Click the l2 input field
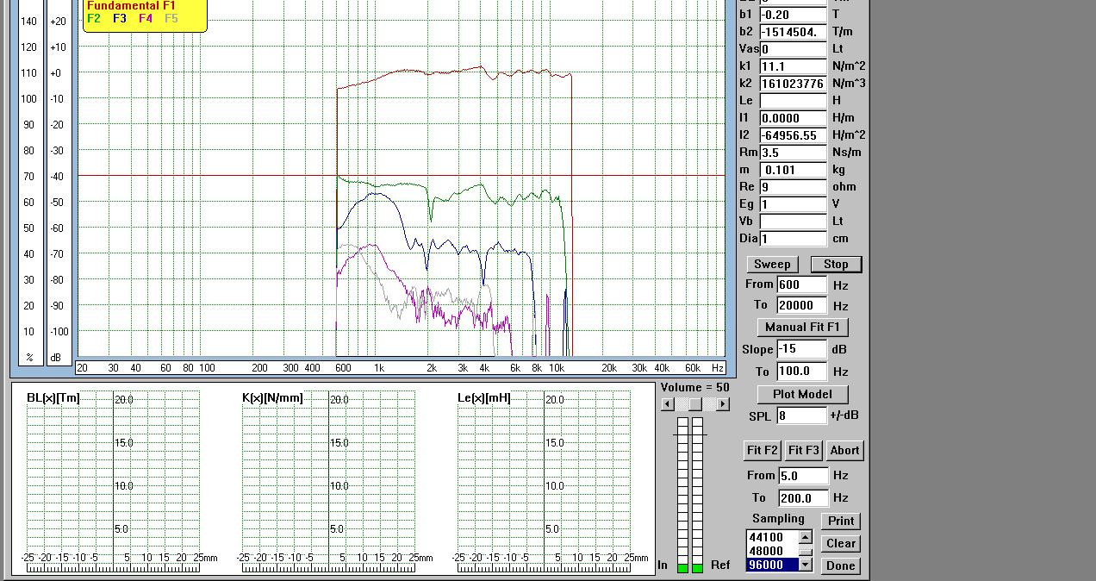The width and height of the screenshot is (1096, 581). (793, 135)
